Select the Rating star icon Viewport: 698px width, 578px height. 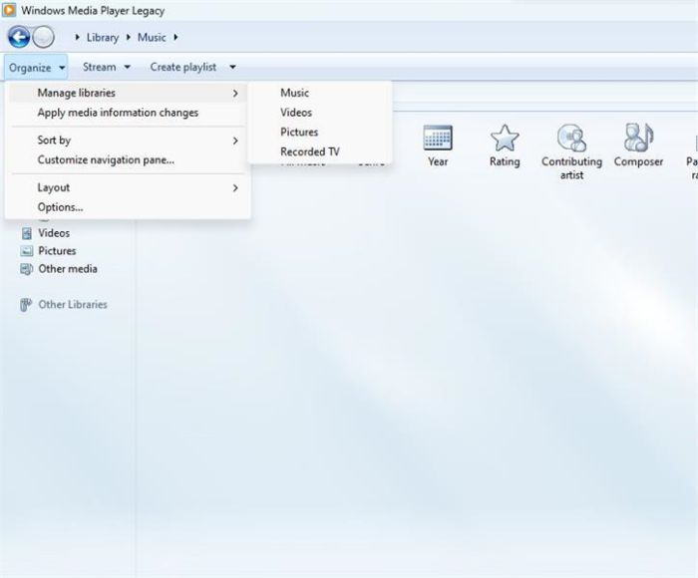coord(505,138)
